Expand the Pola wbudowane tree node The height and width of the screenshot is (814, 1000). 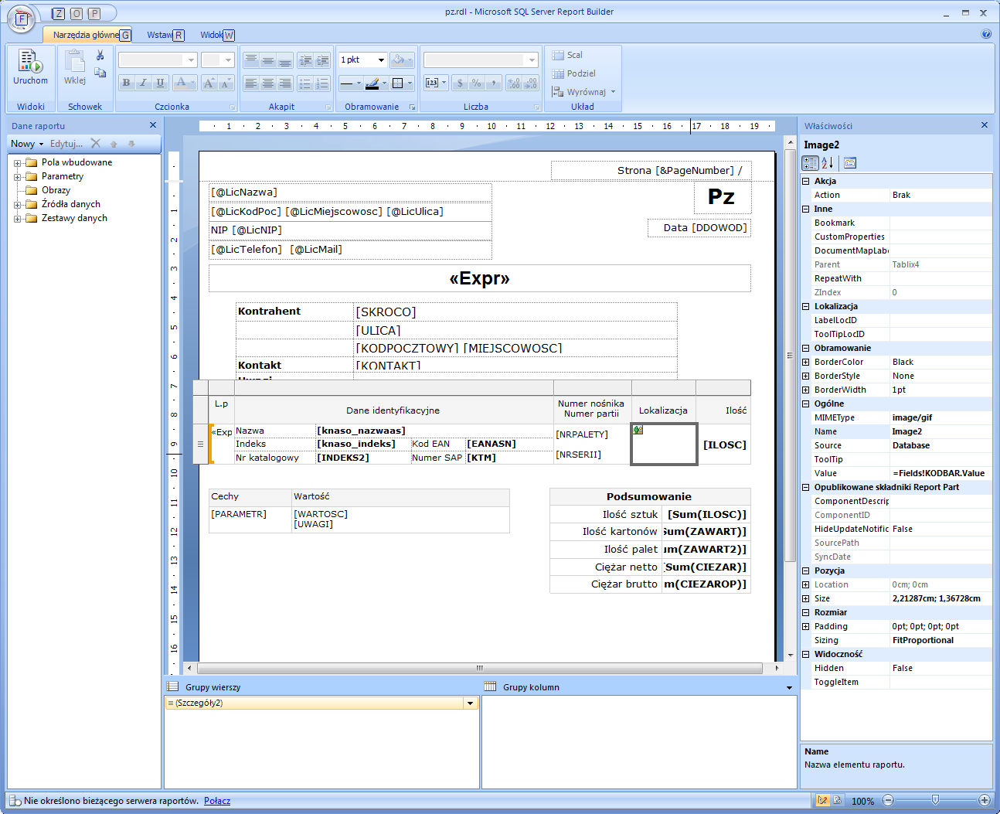(17, 163)
